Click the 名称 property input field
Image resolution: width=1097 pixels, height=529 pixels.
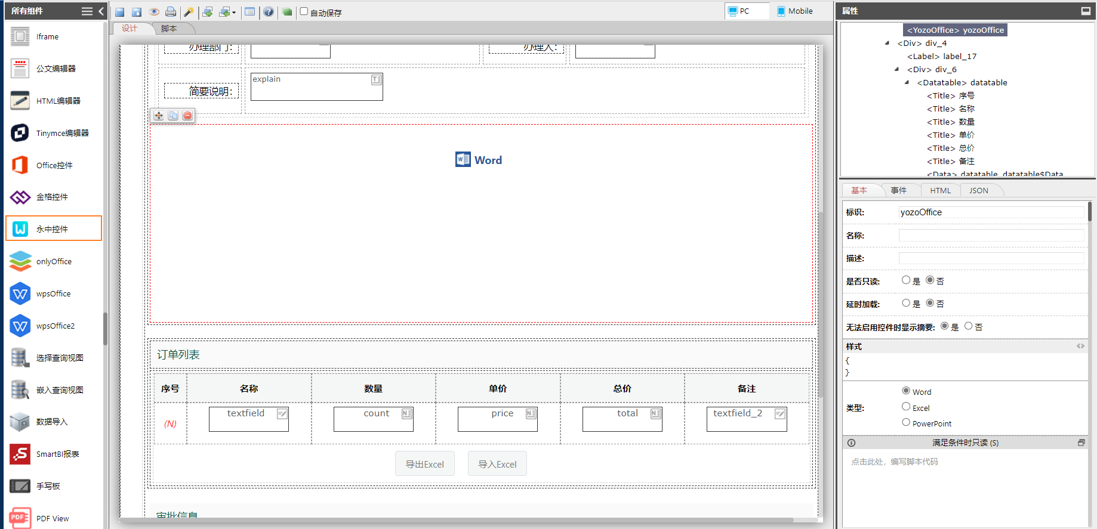[x=991, y=236]
